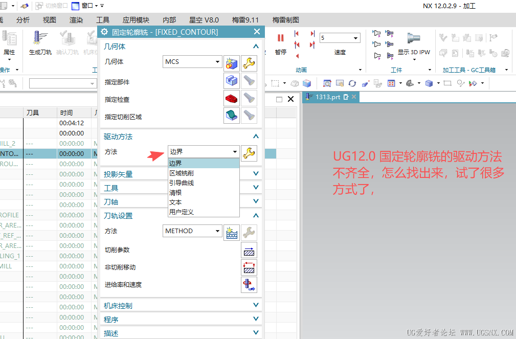Click the 属性 properties icon
Screen dimensions: 516x339
coord(9,38)
